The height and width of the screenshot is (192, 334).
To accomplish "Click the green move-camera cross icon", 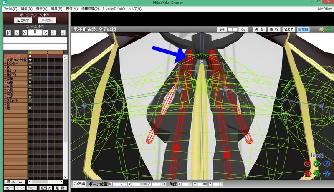I will tap(329, 29).
